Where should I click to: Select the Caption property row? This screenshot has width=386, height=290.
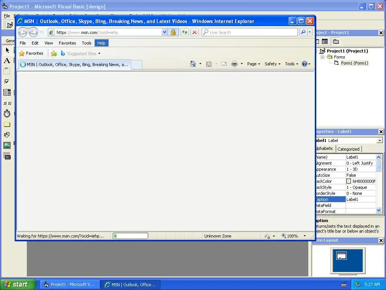346,199
